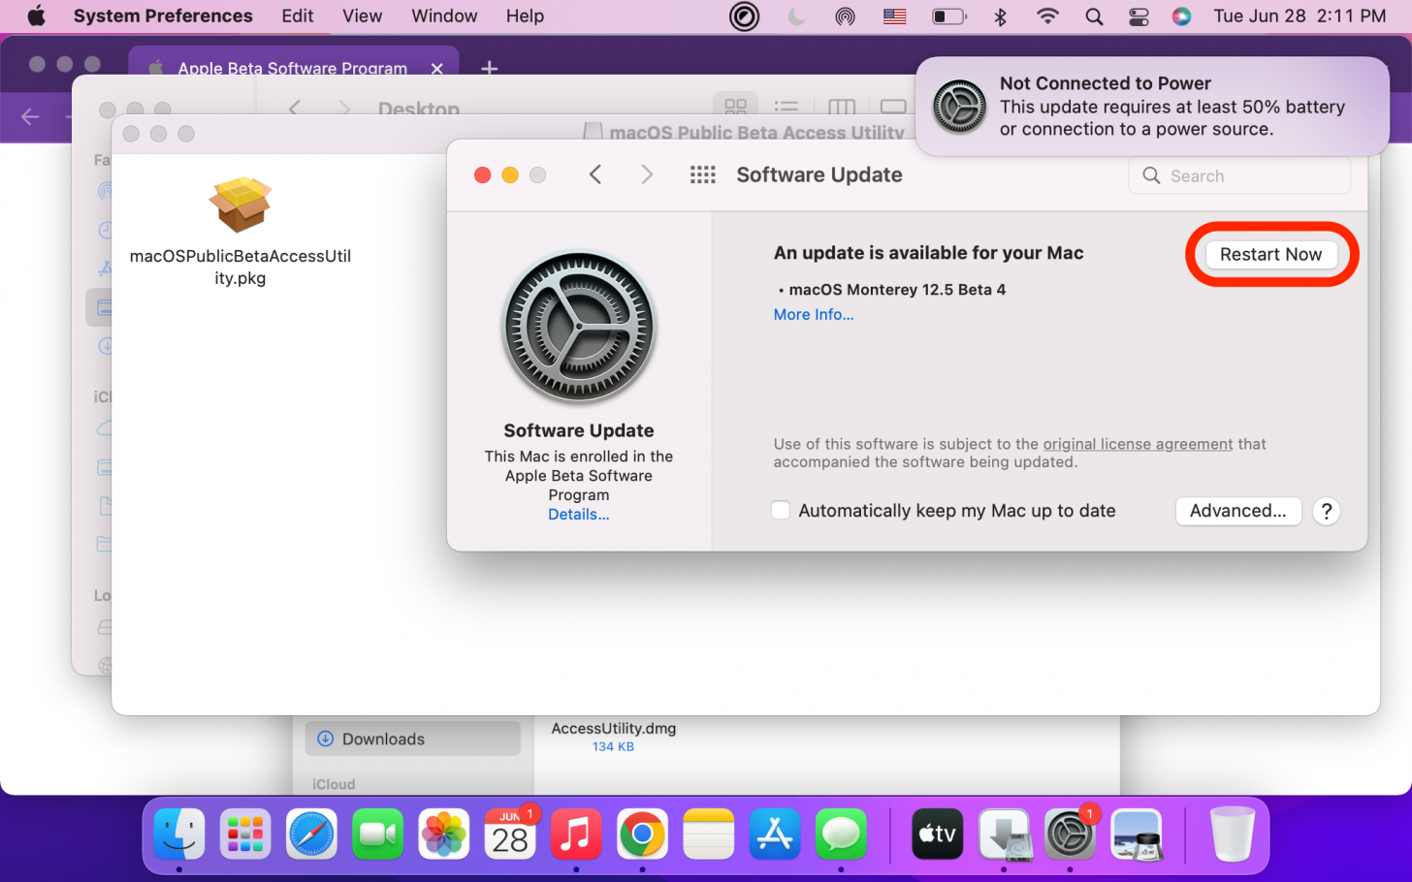
Task: Open the Installer app in the Dock
Action: pyautogui.click(x=1004, y=834)
